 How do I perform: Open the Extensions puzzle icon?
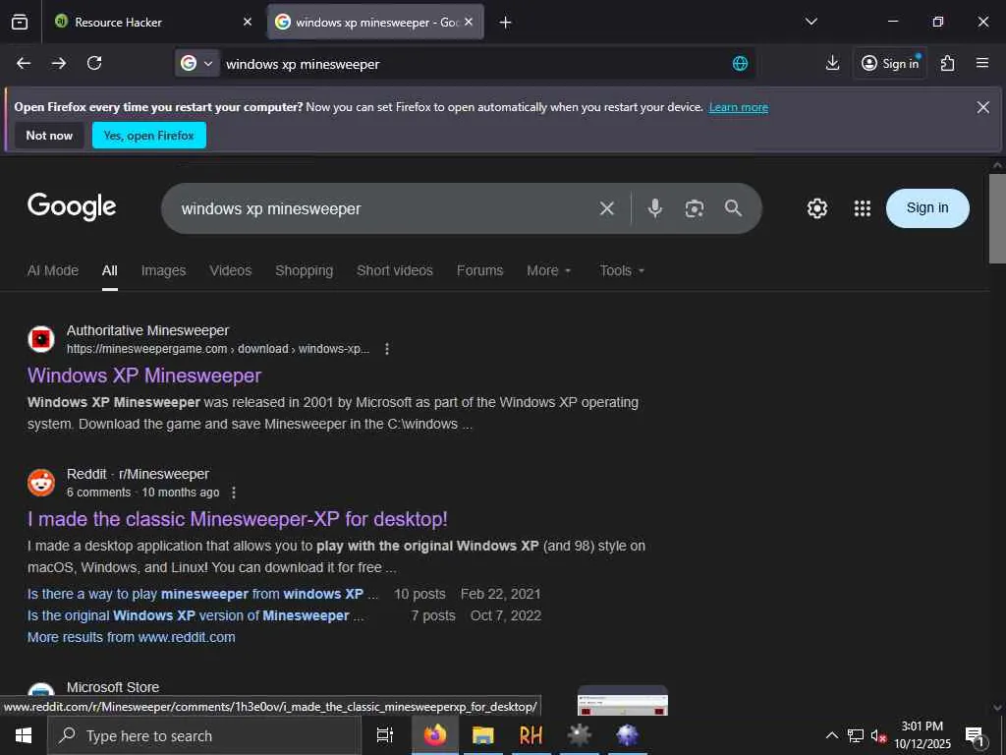(948, 63)
